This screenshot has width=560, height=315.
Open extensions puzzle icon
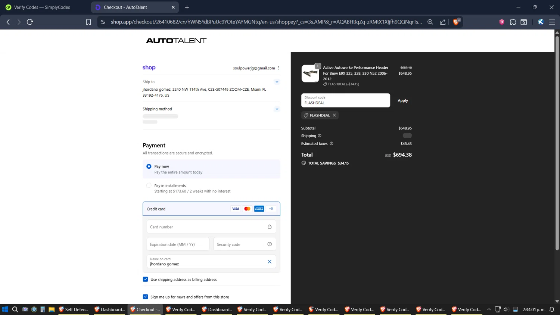[513, 22]
